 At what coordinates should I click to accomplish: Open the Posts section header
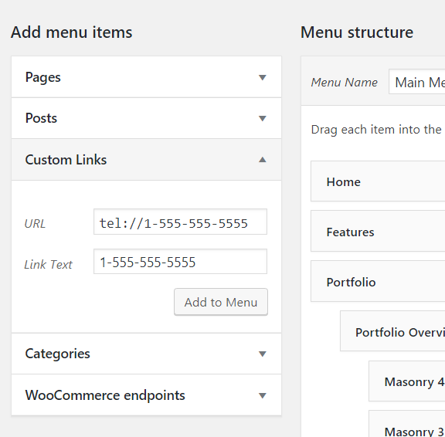pos(147,118)
